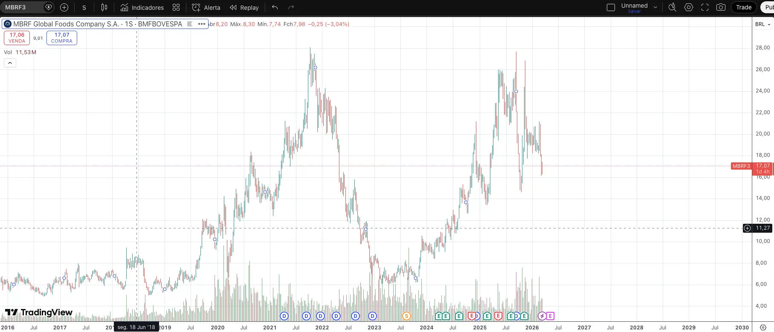This screenshot has height=332, width=774.
Task: Create an alert with the Alerta button
Action: click(206, 8)
